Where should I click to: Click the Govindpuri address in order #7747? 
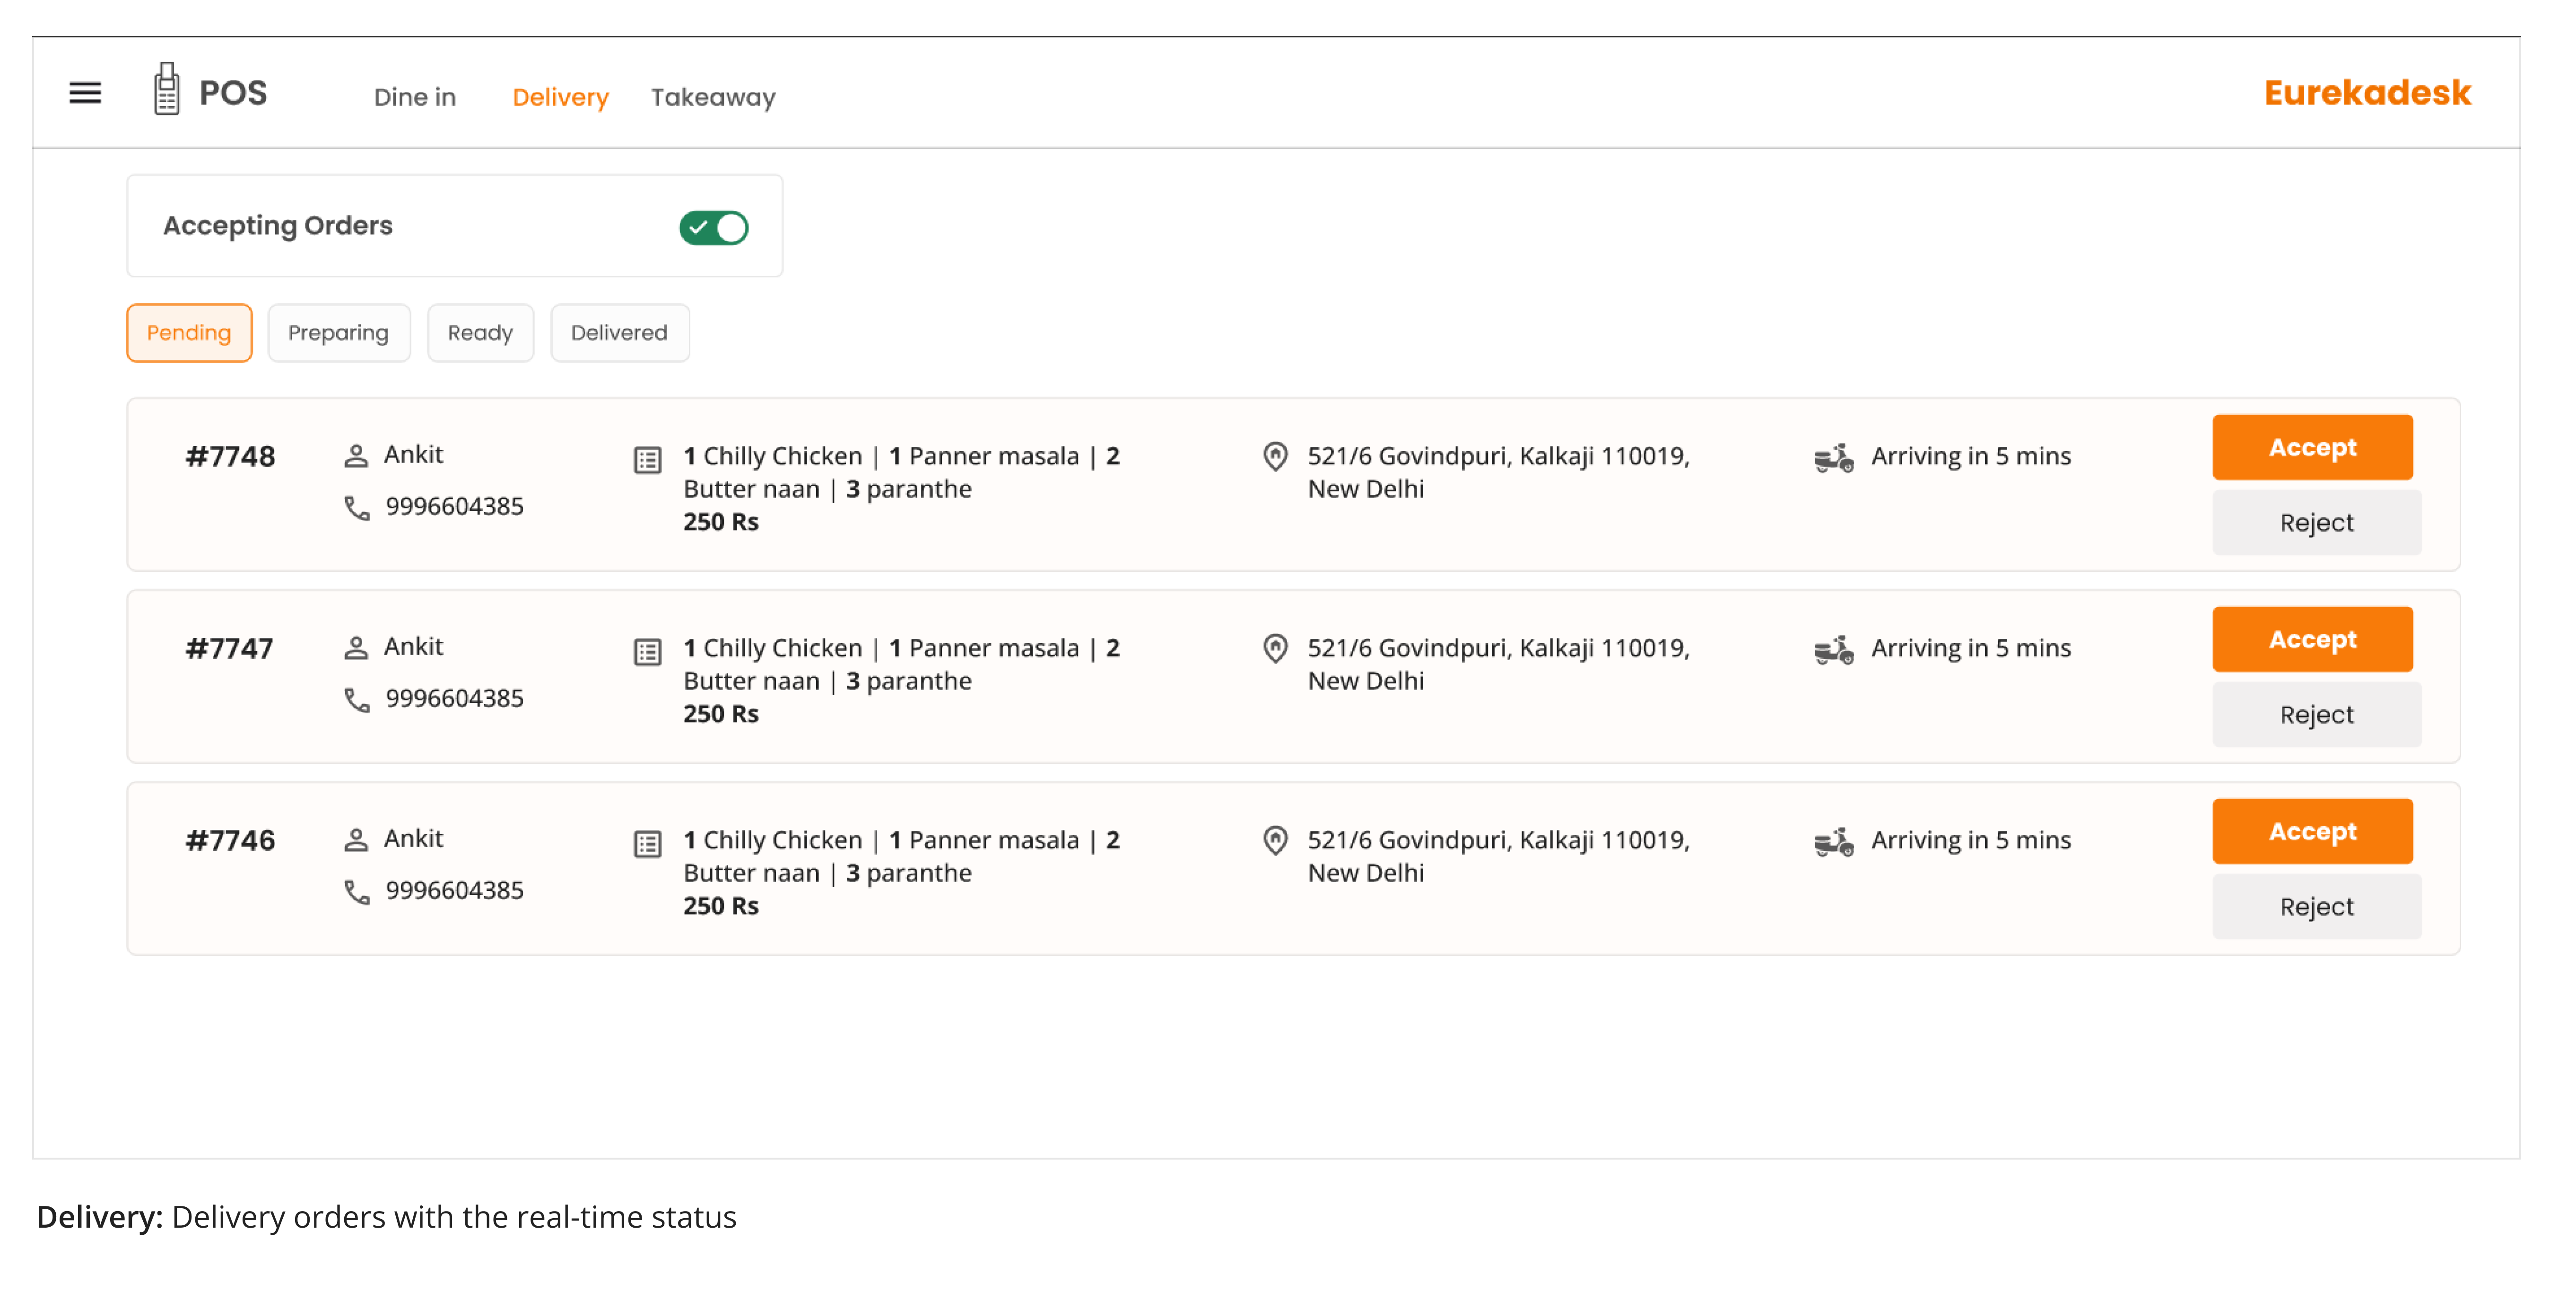point(1498,665)
